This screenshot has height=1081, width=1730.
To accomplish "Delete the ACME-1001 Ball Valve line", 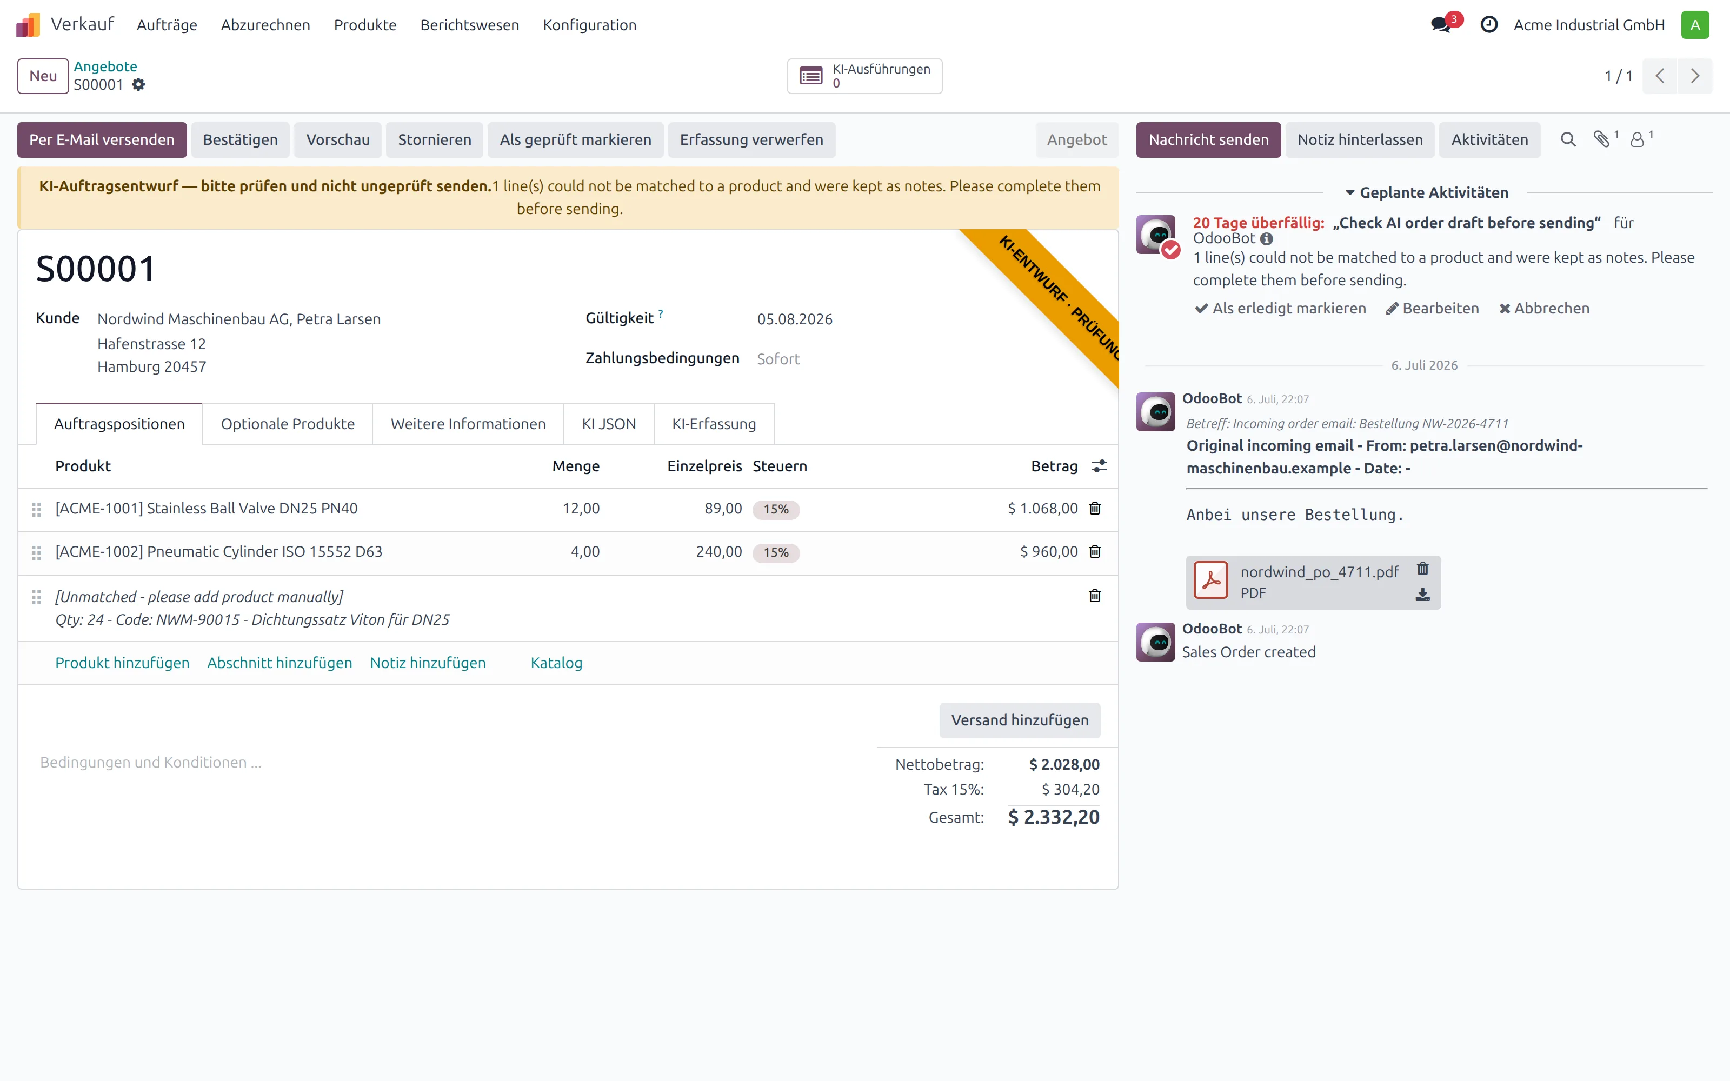I will [1094, 508].
